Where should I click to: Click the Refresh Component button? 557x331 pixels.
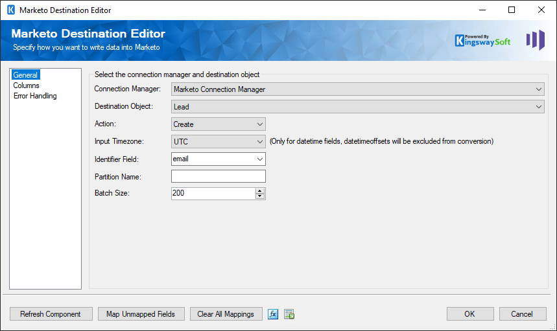tap(51, 314)
